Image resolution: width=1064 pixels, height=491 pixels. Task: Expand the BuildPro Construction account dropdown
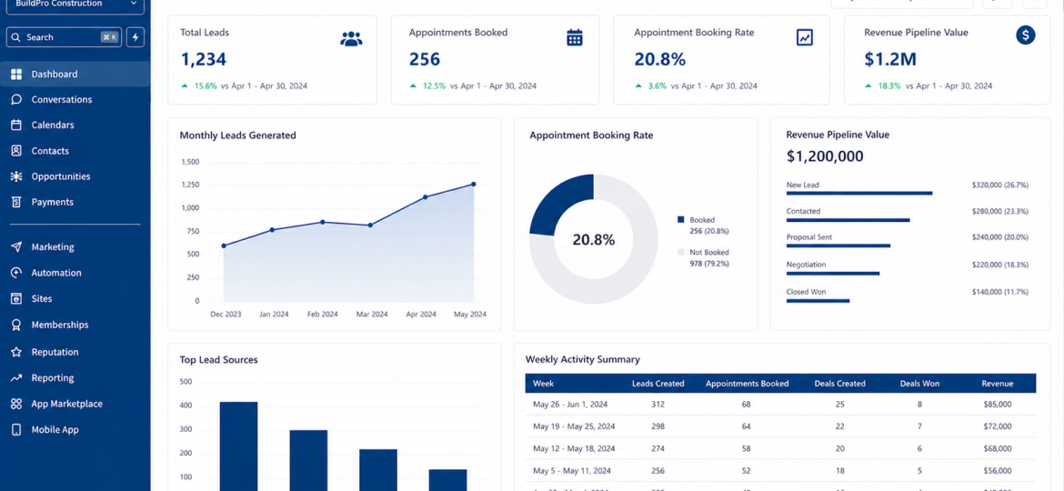75,4
